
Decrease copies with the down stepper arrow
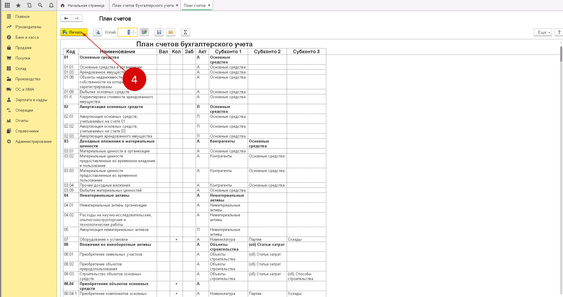point(134,34)
